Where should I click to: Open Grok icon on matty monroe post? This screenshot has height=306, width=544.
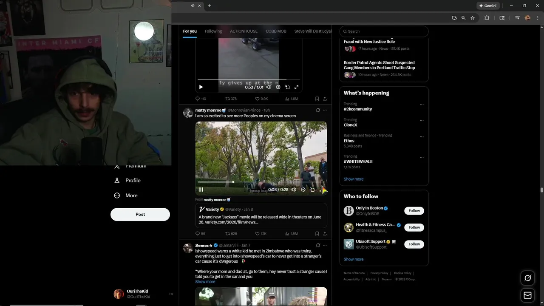(318, 110)
